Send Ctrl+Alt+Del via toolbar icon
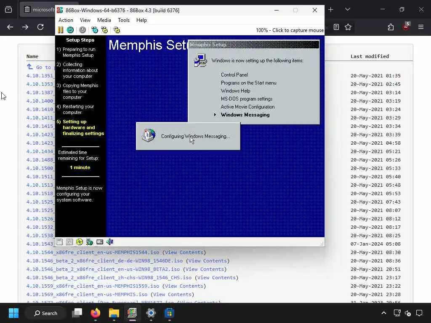The width and height of the screenshot is (431, 323). click(x=95, y=30)
